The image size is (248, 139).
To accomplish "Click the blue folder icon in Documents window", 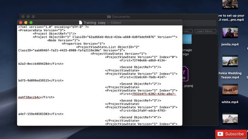I will coord(187,39).
